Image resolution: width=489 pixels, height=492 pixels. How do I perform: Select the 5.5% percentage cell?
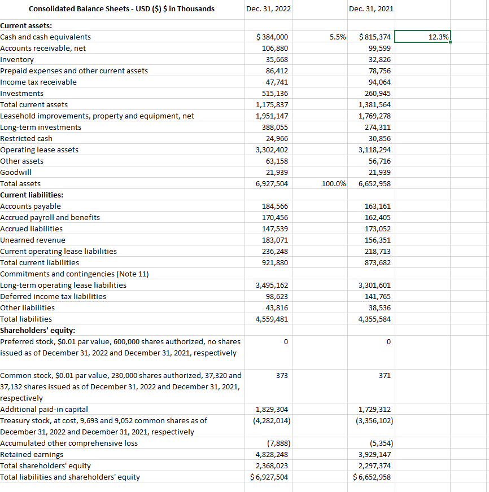pos(320,36)
